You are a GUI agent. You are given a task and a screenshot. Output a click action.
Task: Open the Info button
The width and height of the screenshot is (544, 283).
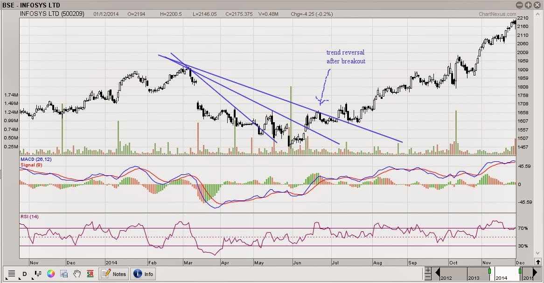[x=144, y=274]
